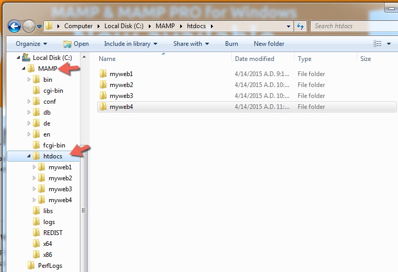The image size is (398, 272).
Task: Click the Search htdocs field
Action: pyautogui.click(x=354, y=26)
